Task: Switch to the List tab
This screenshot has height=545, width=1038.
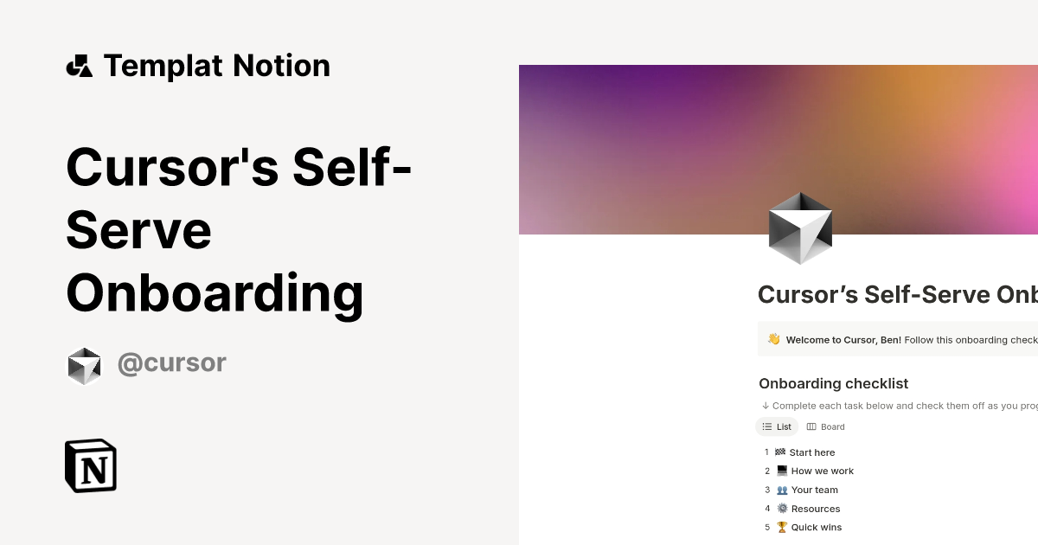Action: pyautogui.click(x=777, y=426)
